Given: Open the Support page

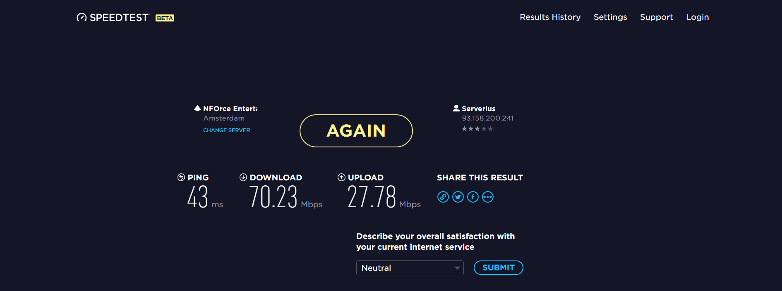Looking at the screenshot, I should pos(656,17).
